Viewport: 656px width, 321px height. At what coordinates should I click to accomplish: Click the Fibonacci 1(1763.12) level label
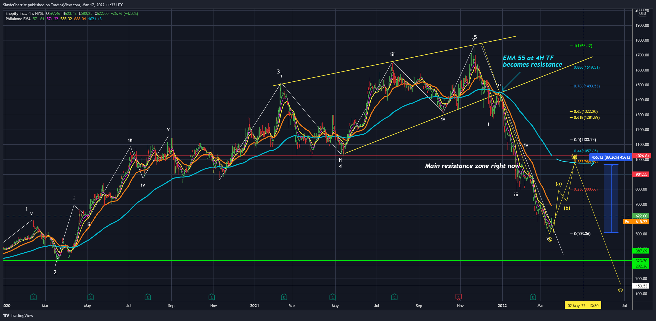583,46
